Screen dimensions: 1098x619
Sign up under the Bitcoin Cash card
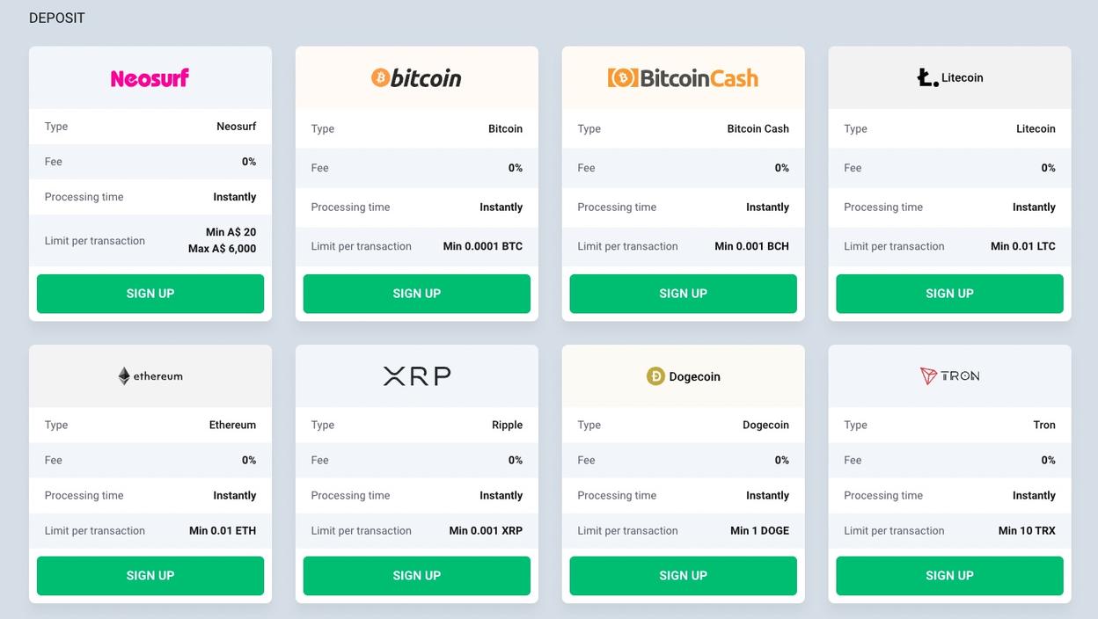(684, 294)
